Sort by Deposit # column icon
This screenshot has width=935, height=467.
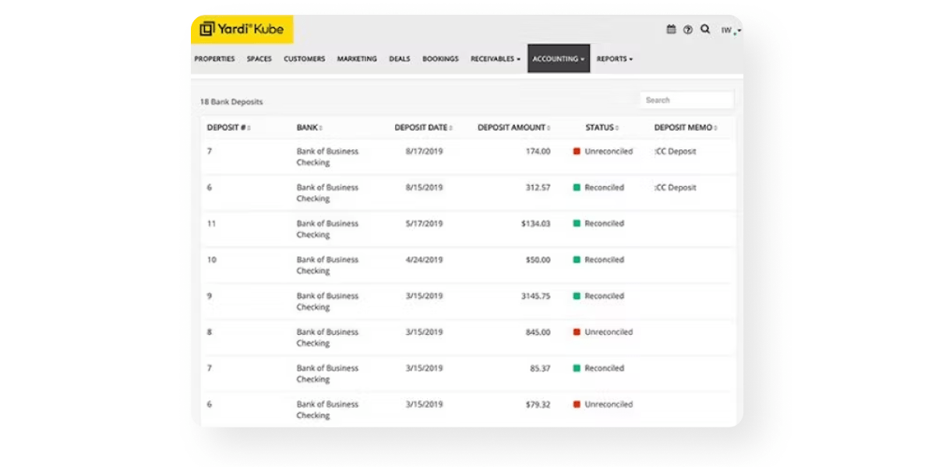(x=249, y=128)
